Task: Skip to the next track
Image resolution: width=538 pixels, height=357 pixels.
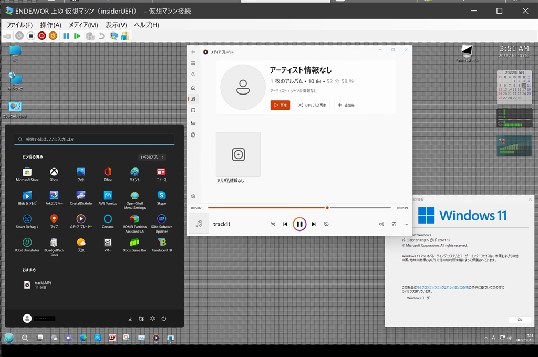Action: click(x=314, y=224)
